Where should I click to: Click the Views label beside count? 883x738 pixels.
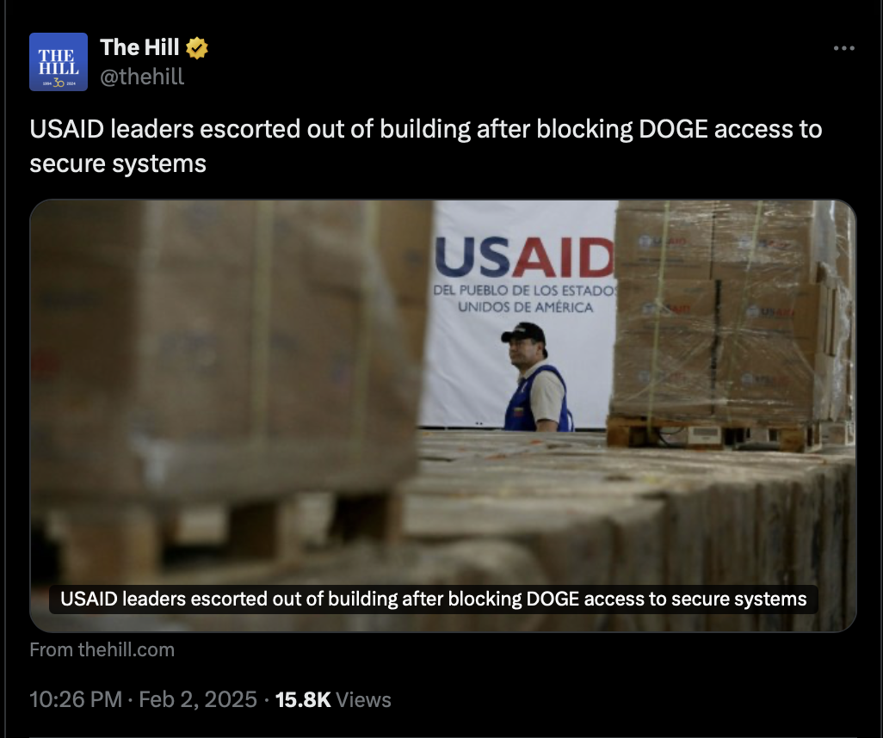click(363, 699)
